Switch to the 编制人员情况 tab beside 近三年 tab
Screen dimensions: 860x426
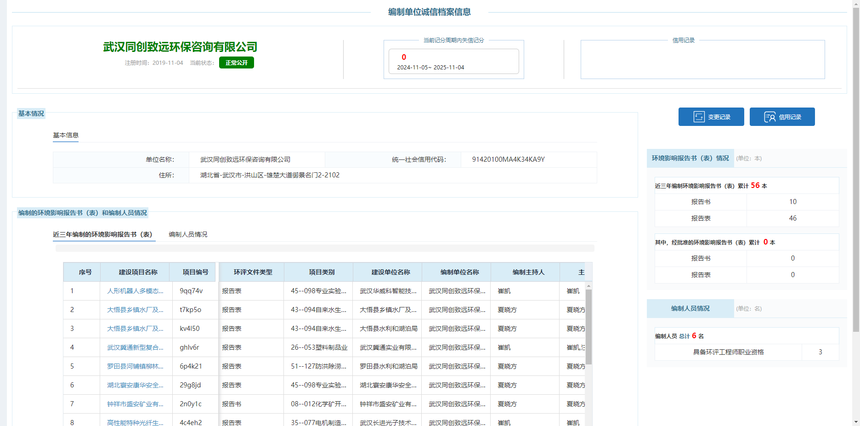(x=188, y=234)
